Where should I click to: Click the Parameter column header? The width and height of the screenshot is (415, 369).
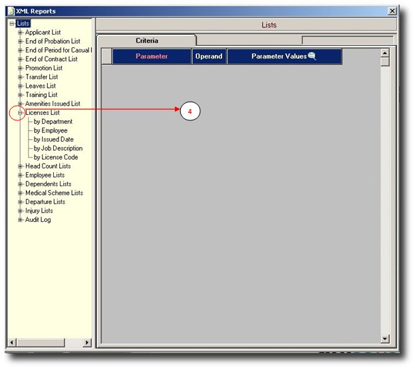pos(152,57)
